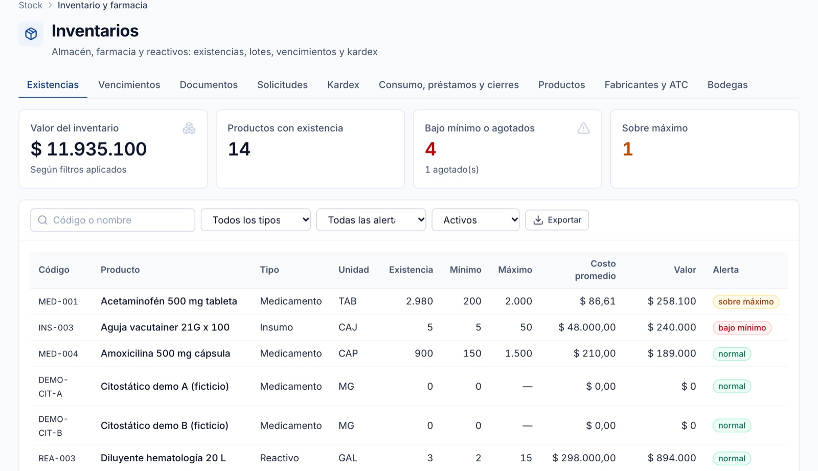This screenshot has width=818, height=471.
Task: Click Acetaminofén 500 mg tableta product
Action: click(x=169, y=301)
